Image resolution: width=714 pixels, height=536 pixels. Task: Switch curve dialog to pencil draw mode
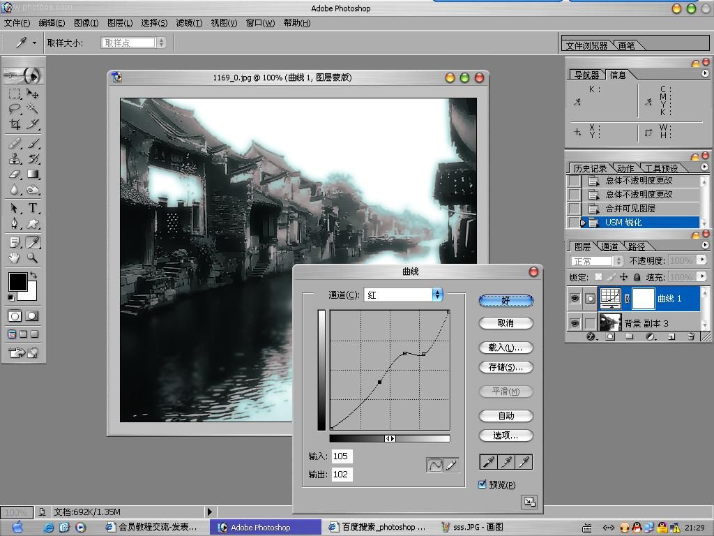click(451, 465)
